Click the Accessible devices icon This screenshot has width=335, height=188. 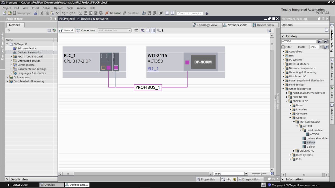tap(144, 13)
